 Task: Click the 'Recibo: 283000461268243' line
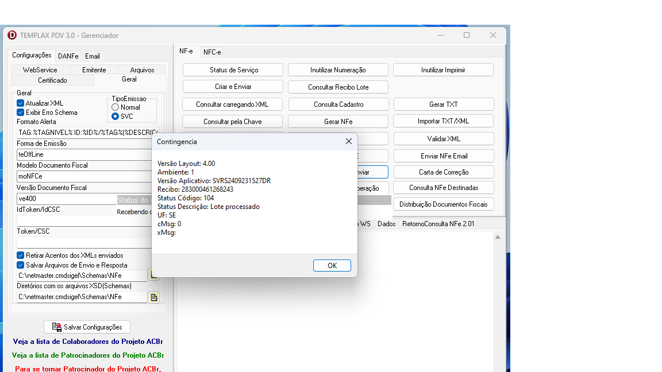[x=195, y=189]
